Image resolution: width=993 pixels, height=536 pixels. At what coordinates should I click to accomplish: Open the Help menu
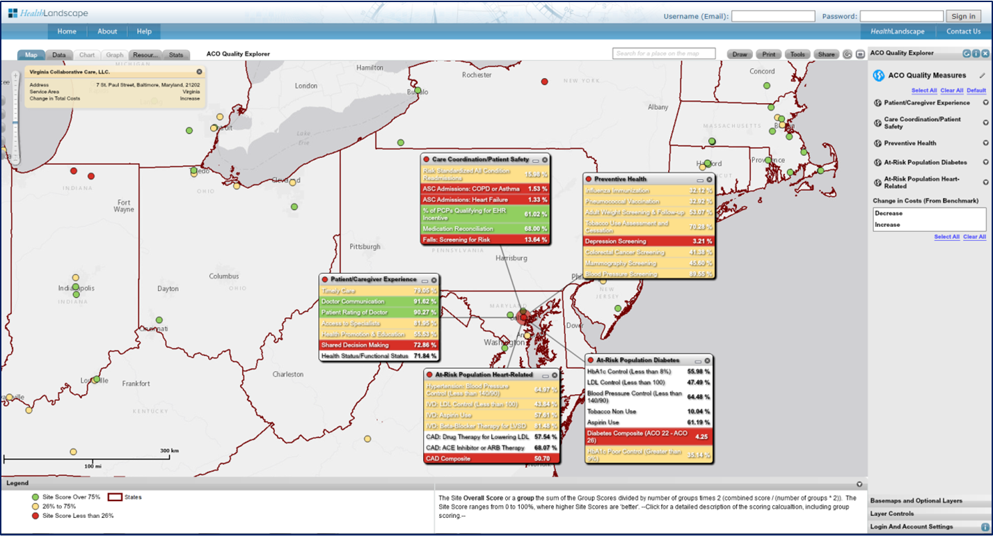point(143,31)
